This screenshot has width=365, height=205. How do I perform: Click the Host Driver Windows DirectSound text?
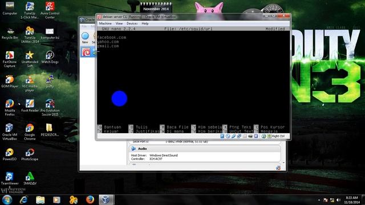pyautogui.click(x=155, y=155)
